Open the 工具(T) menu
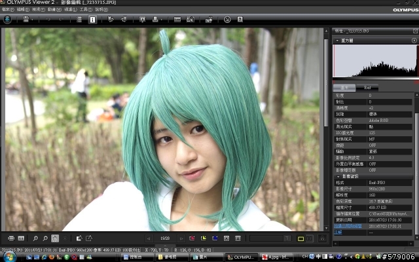This screenshot has width=419, height=262. [x=86, y=9]
